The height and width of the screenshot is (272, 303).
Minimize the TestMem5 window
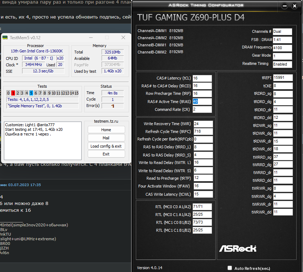(x=91, y=37)
